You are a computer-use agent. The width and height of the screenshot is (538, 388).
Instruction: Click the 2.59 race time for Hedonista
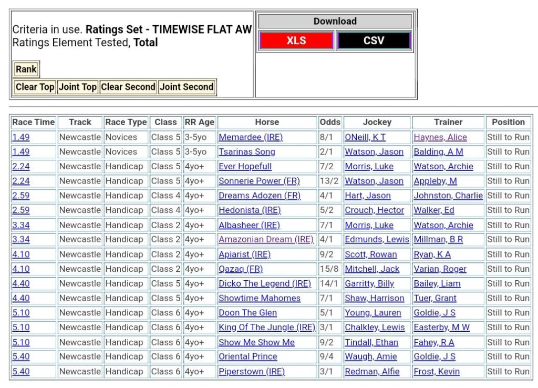tap(21, 210)
